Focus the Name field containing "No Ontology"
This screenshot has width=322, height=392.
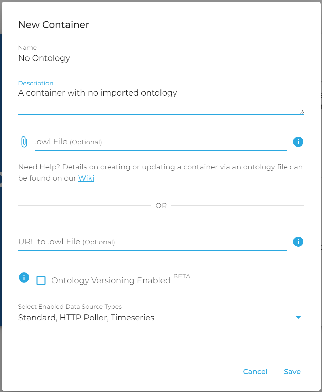pyautogui.click(x=161, y=58)
